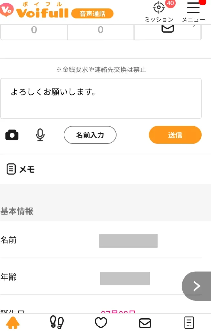Tap the microphone voice input icon

pos(40,135)
